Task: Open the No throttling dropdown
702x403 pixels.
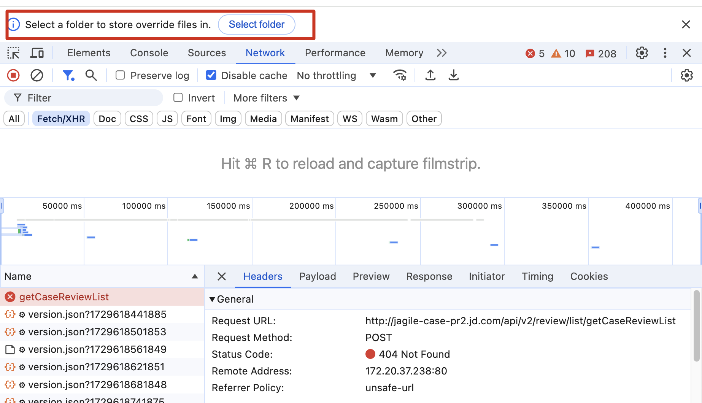Action: [x=336, y=76]
